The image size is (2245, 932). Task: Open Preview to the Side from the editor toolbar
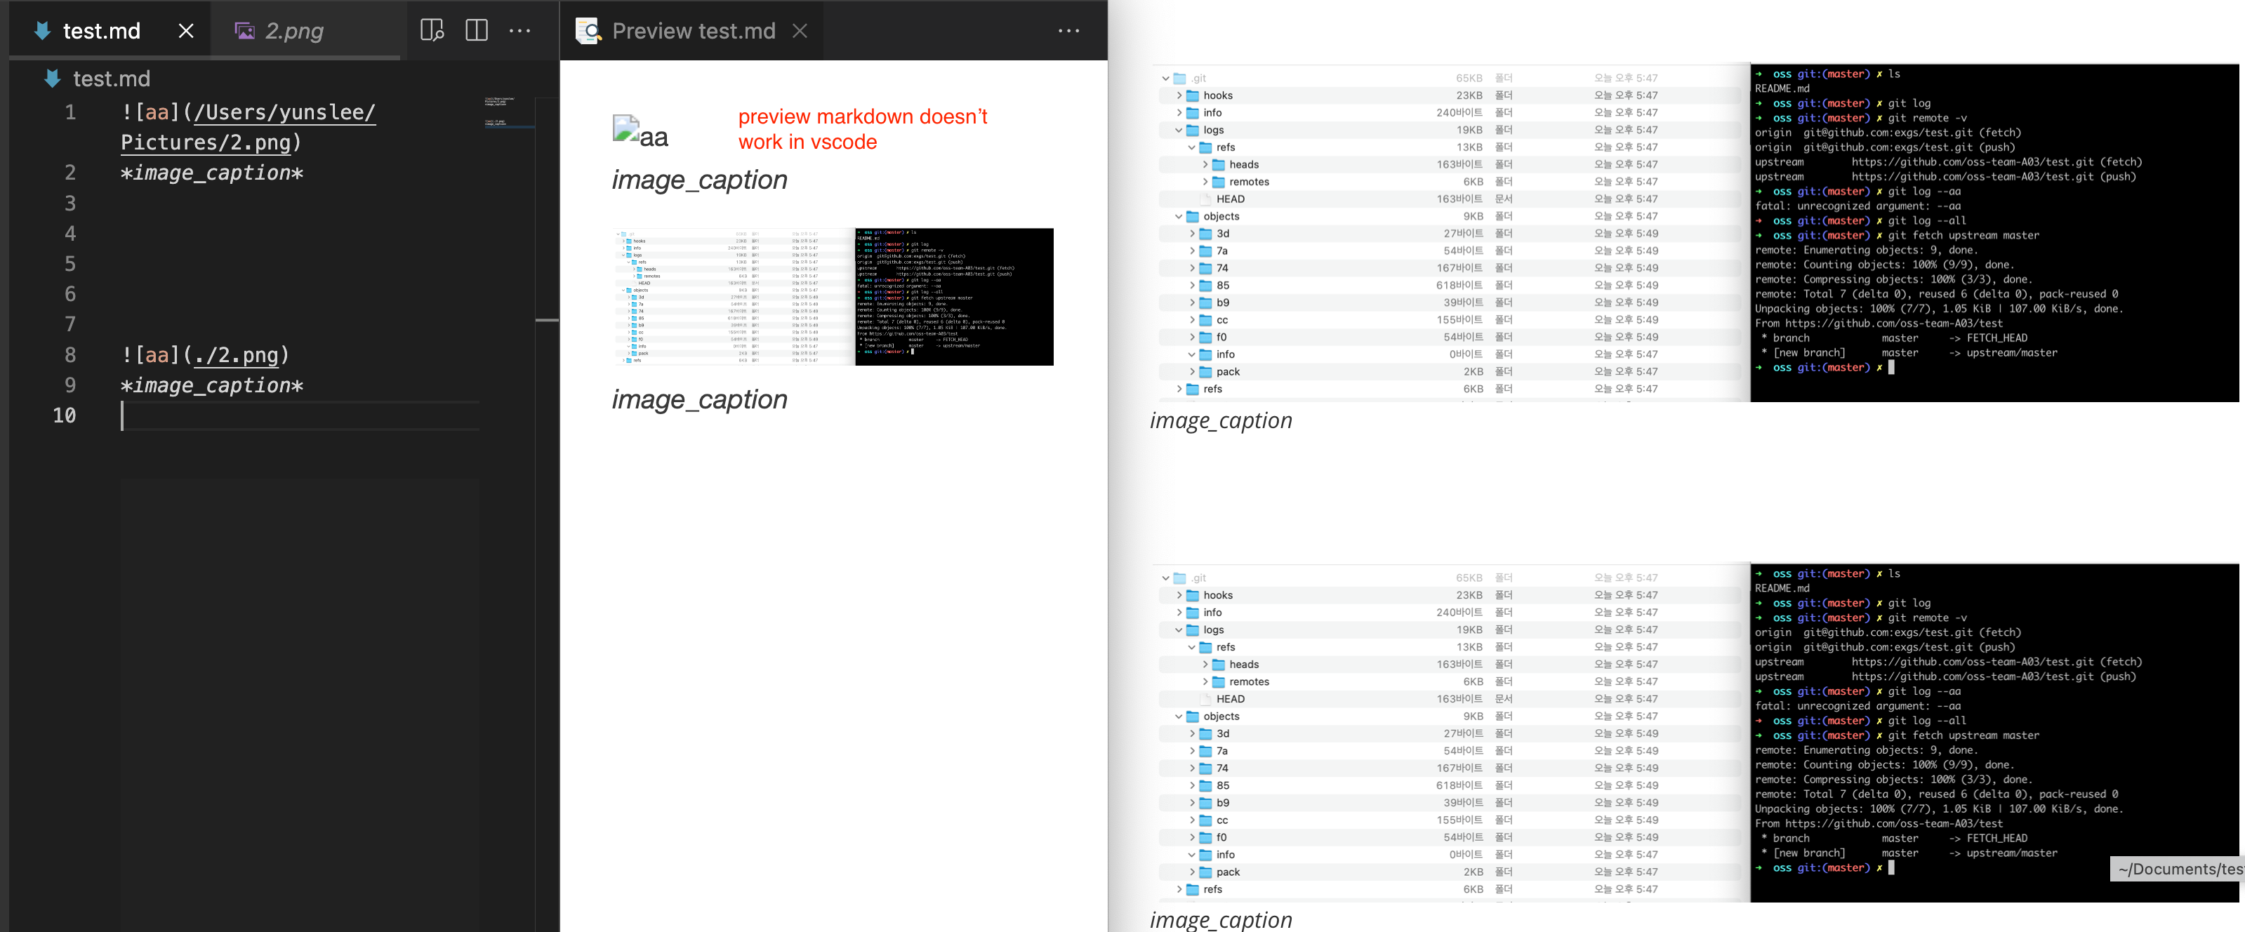point(432,29)
